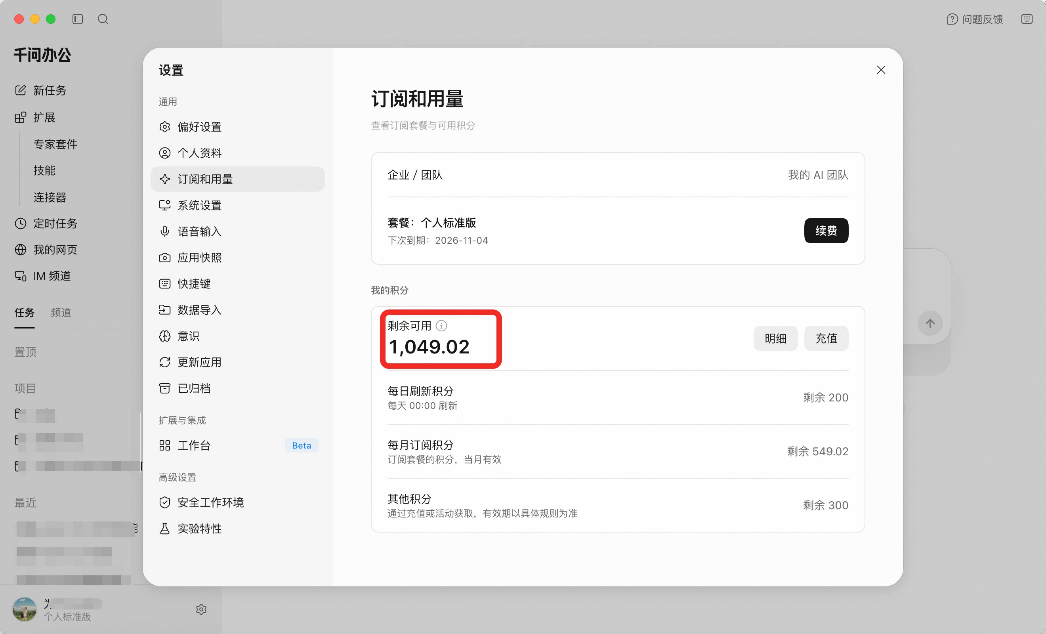Open 快捷键 settings
Viewport: 1046px width, 634px height.
[238, 284]
